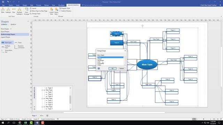Select the Topic stencil shape

(x=18, y=42)
